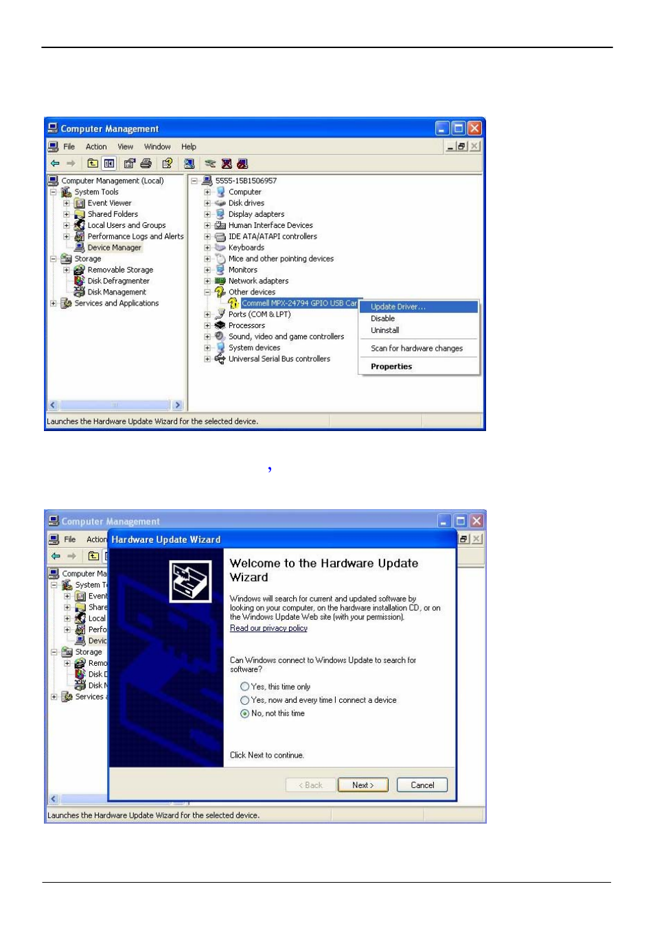Choose Uninstall from context menu
655x928 pixels.
(x=418, y=330)
